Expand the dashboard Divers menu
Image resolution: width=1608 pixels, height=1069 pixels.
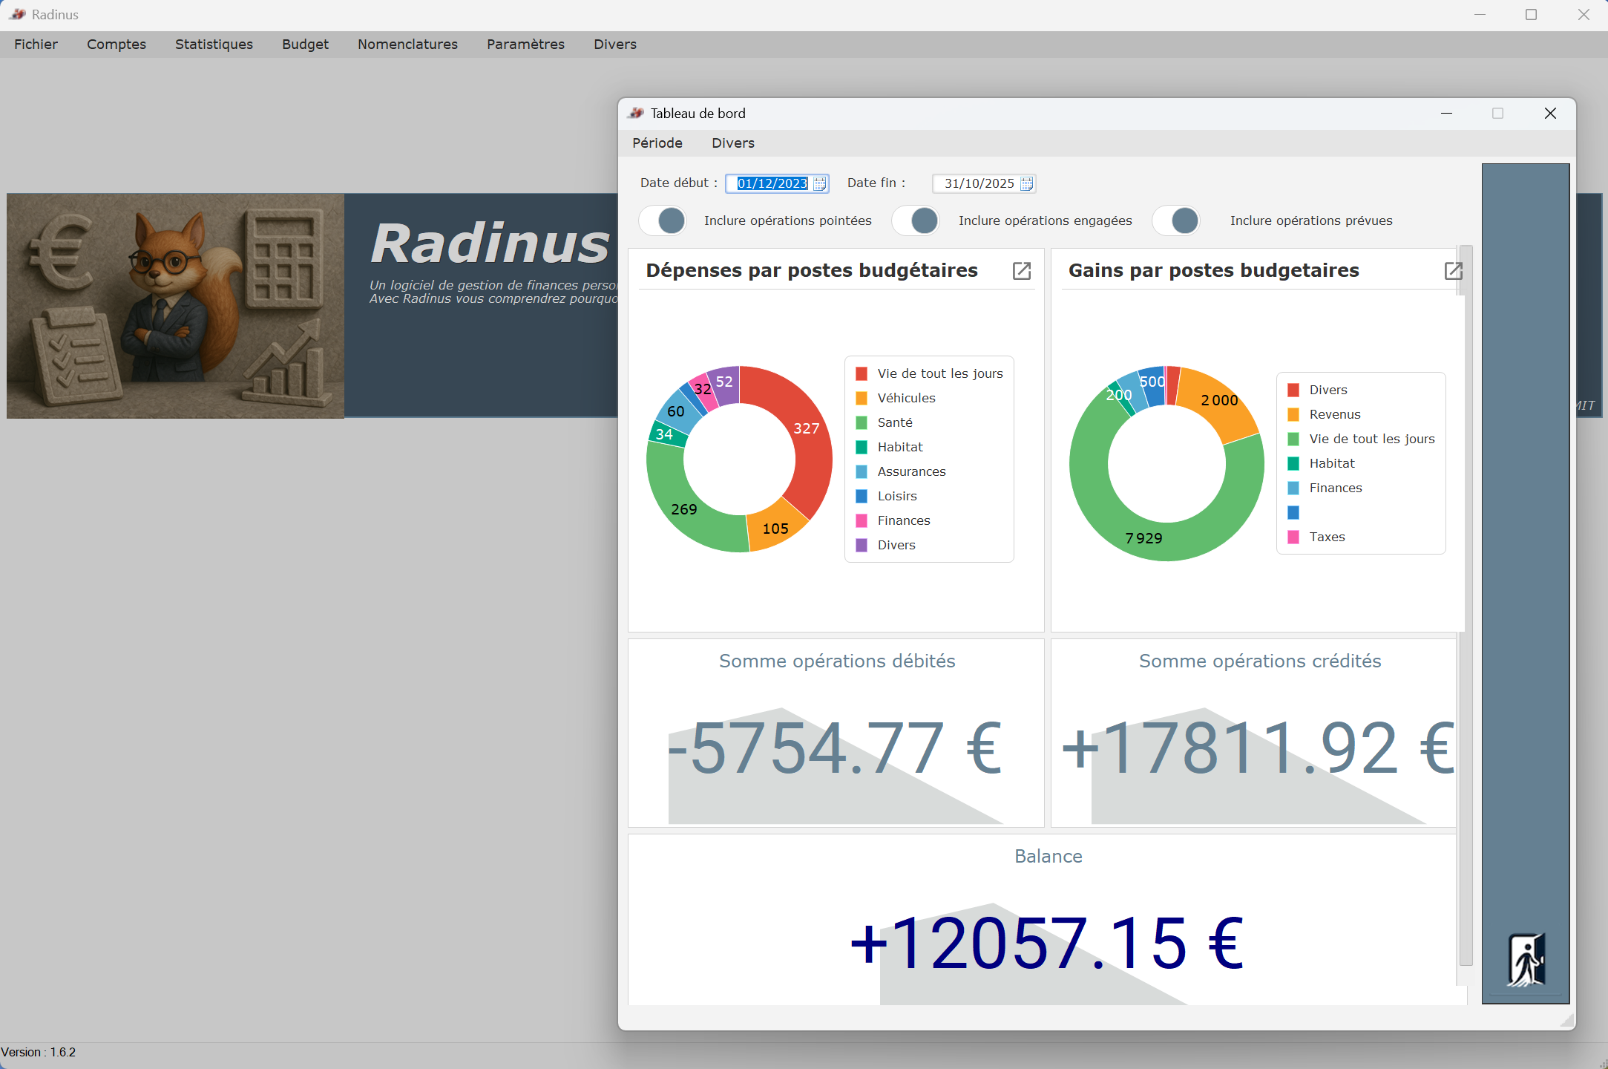[x=732, y=143]
